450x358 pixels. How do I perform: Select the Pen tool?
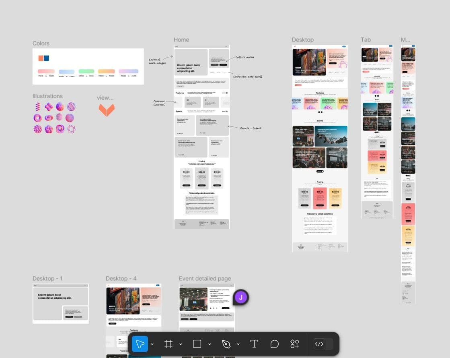coord(226,344)
